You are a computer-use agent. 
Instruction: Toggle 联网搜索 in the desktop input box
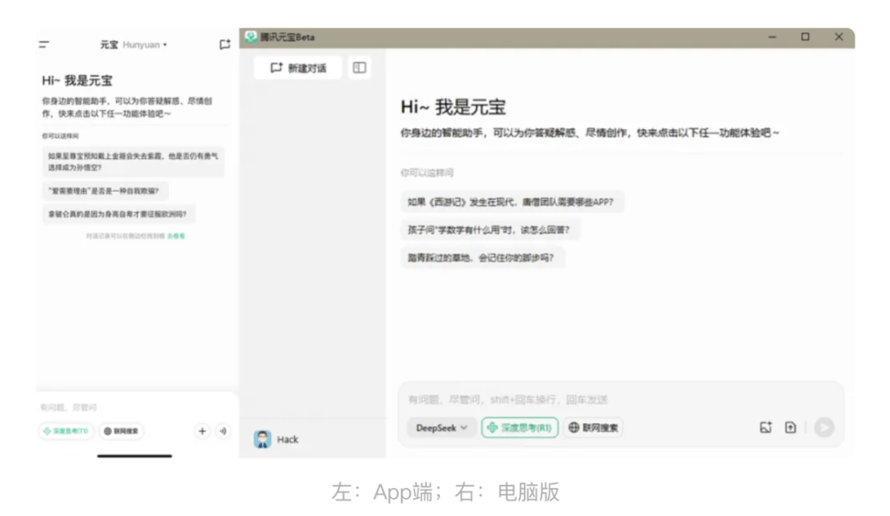tap(593, 428)
